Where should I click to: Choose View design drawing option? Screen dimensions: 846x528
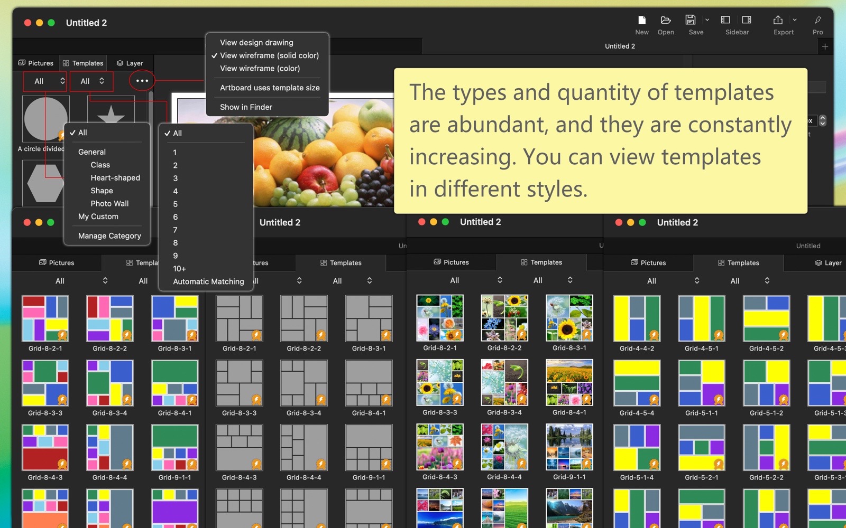click(x=256, y=42)
